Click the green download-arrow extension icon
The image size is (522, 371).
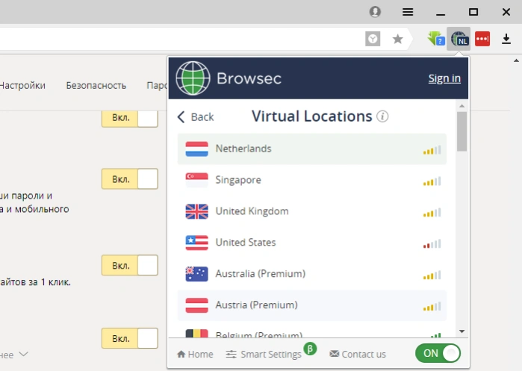[x=436, y=39]
